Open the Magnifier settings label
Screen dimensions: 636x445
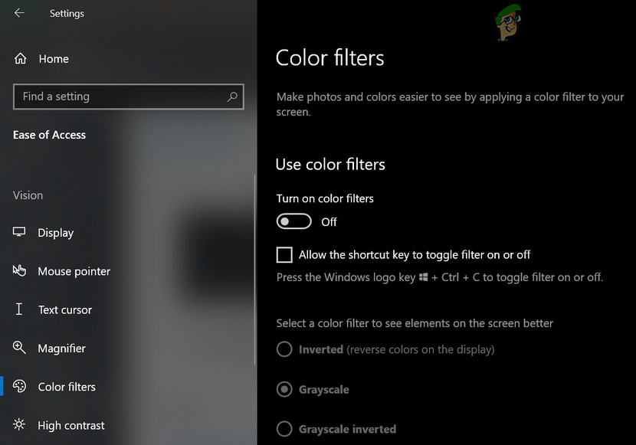62,348
